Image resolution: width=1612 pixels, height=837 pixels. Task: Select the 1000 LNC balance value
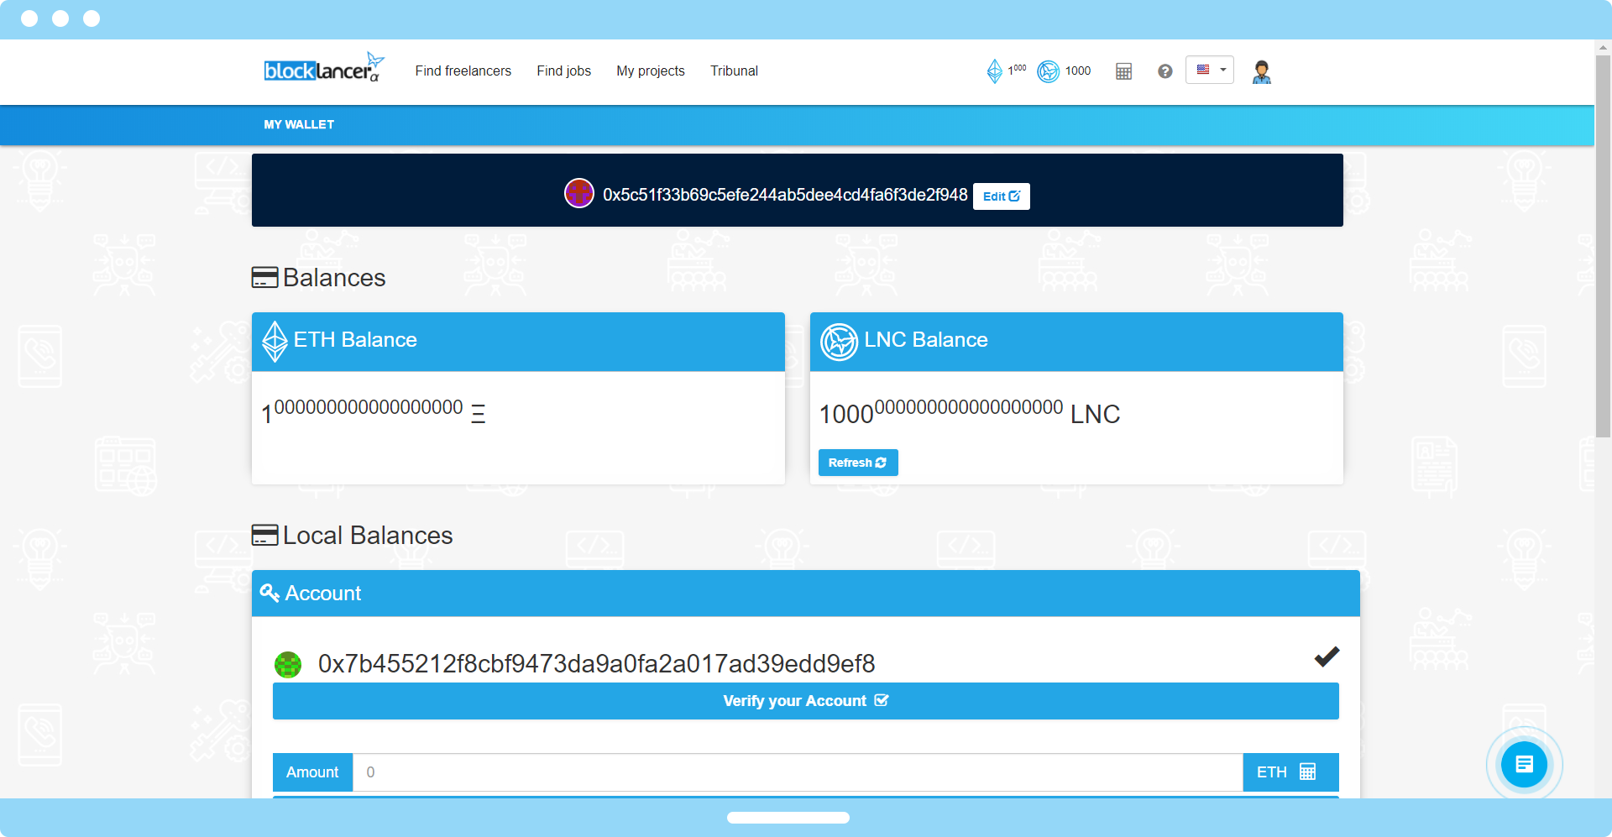click(x=970, y=411)
